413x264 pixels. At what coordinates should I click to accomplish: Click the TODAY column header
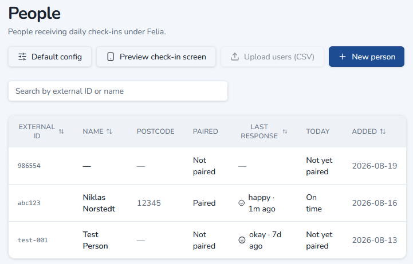click(318, 131)
